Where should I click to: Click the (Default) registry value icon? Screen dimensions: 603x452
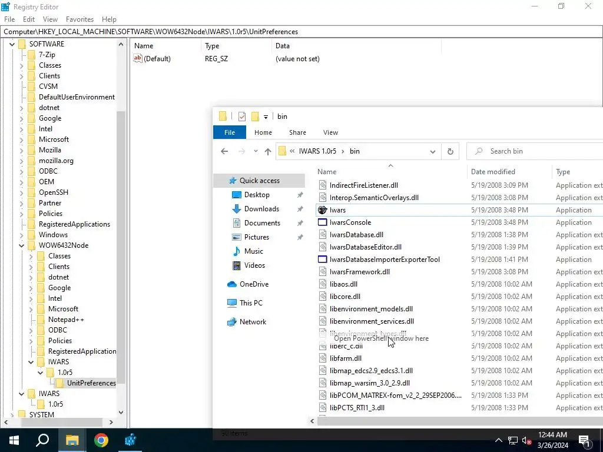[138, 58]
